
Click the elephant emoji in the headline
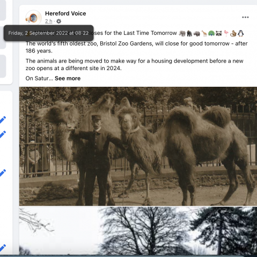coord(182,33)
